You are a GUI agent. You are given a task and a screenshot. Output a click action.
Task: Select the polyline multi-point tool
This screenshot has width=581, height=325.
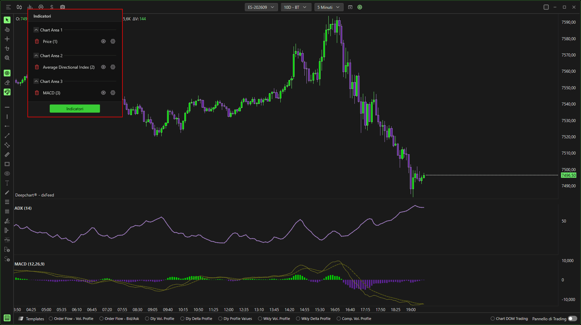click(x=7, y=145)
